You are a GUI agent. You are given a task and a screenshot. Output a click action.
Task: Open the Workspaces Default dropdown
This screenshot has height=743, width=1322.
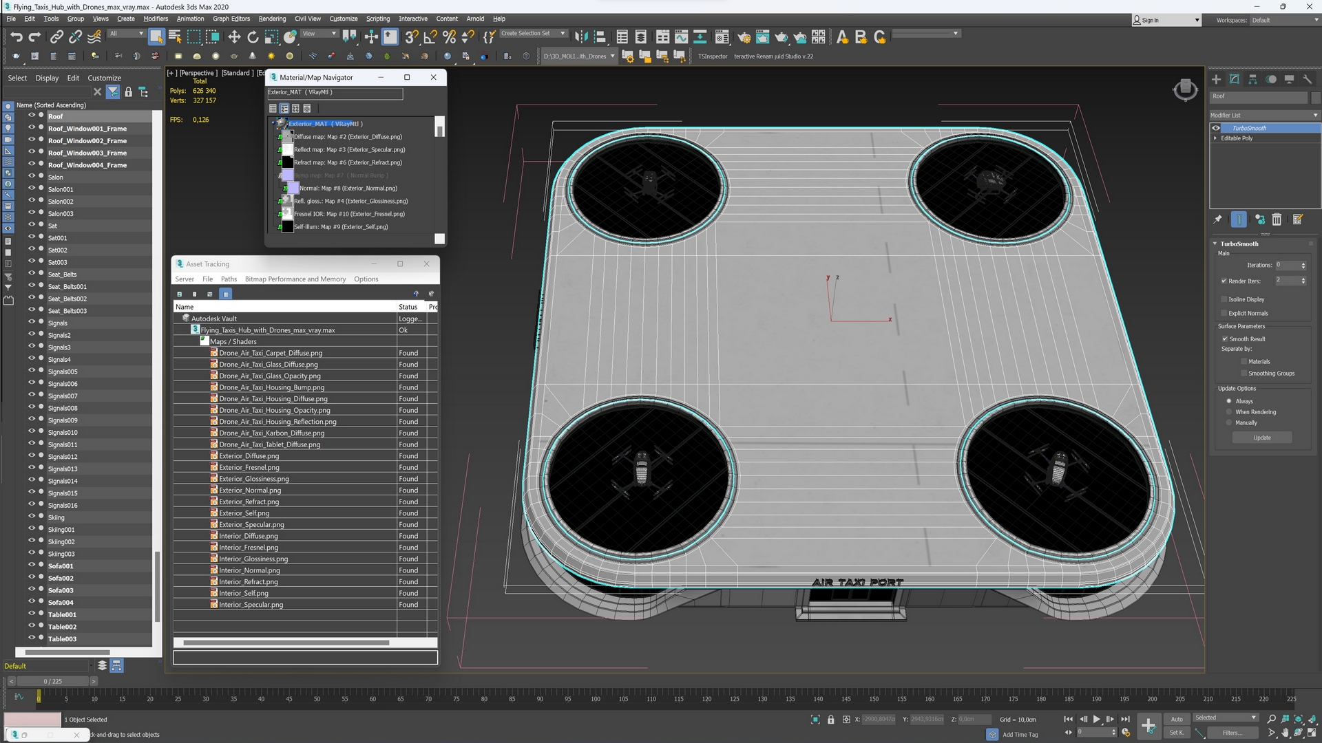tap(1284, 20)
